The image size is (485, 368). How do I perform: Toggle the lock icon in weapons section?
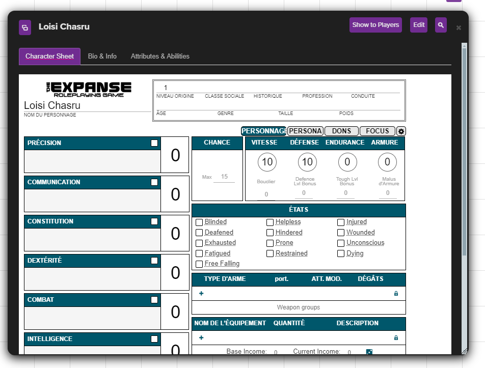click(396, 294)
